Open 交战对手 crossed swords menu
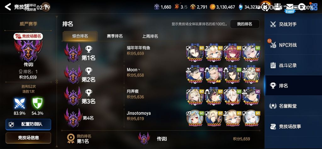 (293, 24)
